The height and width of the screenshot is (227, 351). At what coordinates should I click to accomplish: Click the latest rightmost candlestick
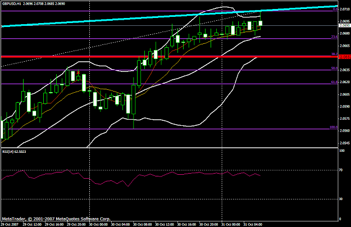click(x=261, y=23)
